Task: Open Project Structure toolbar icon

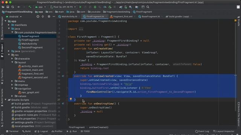Action: 137,7
